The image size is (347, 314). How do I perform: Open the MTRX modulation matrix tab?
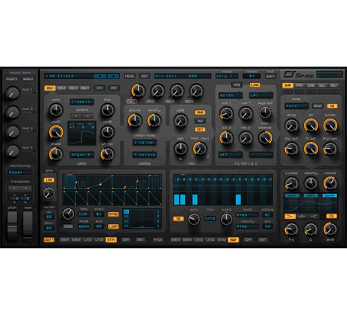pos(158,240)
